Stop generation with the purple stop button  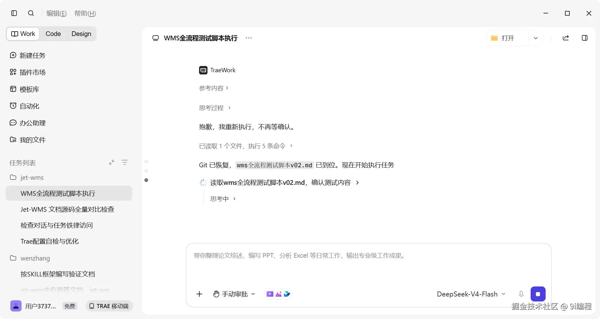pyautogui.click(x=538, y=294)
